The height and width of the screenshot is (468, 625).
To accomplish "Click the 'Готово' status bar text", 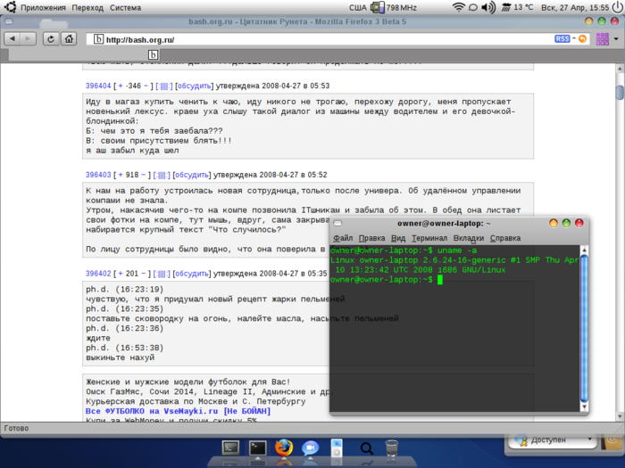I will (x=16, y=428).
